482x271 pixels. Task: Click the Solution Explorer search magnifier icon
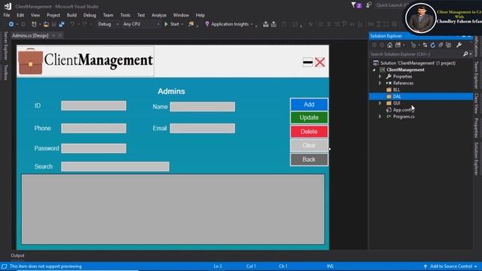[465, 54]
